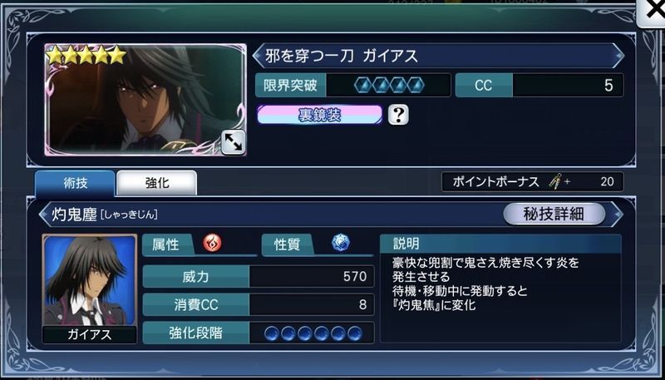
Task: Click the blue 性質 property icon
Action: (341, 243)
